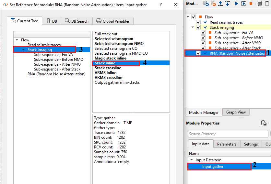
Task: Switch to the DB Search tab
Action: (77, 21)
